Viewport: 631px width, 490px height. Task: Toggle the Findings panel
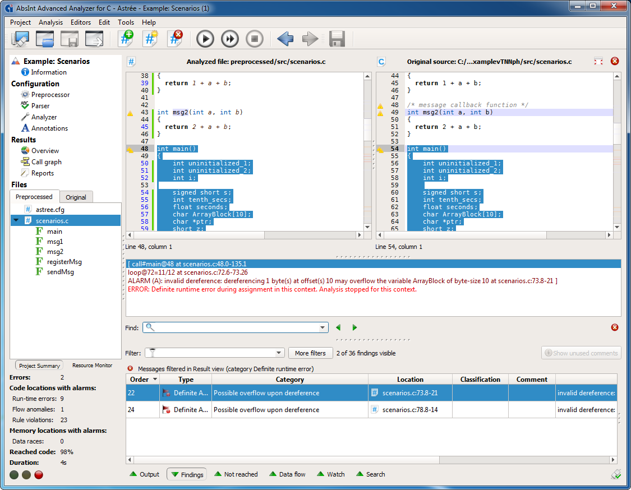187,475
